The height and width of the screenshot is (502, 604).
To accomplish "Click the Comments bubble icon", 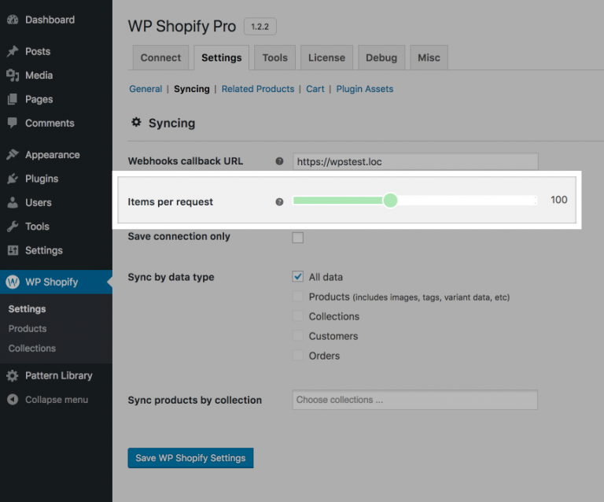I will click(x=13, y=123).
